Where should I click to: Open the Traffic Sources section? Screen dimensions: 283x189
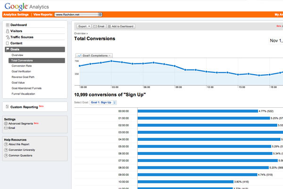click(x=22, y=37)
